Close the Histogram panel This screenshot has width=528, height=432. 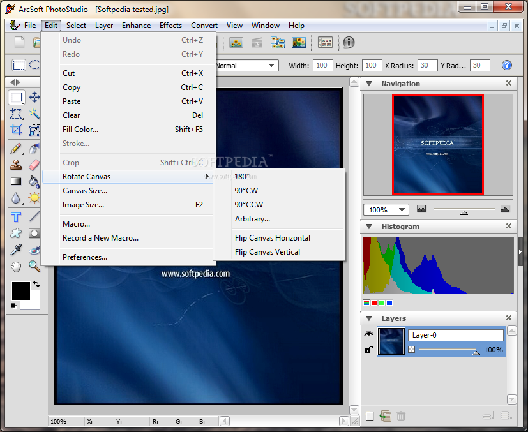[x=509, y=226]
